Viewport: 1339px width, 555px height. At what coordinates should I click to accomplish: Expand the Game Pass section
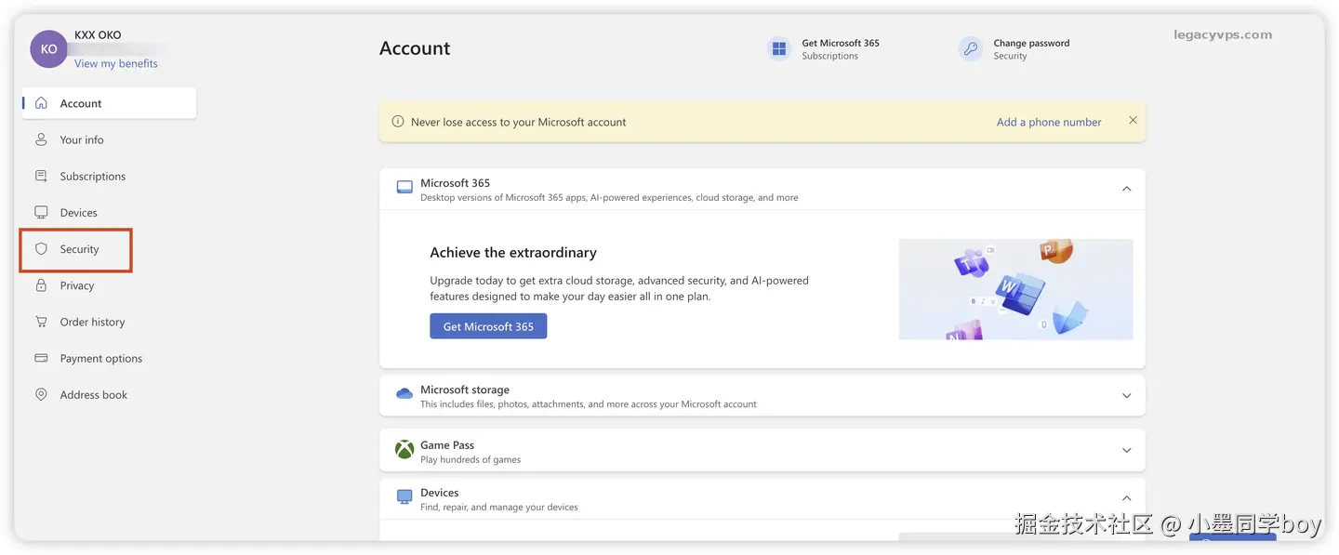coord(1126,451)
